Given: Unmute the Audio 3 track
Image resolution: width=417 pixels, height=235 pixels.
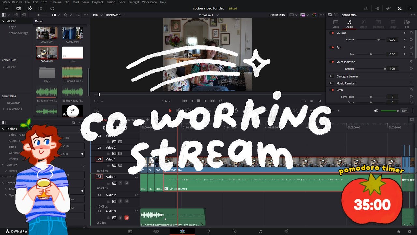Looking at the screenshot, I should [126, 218].
